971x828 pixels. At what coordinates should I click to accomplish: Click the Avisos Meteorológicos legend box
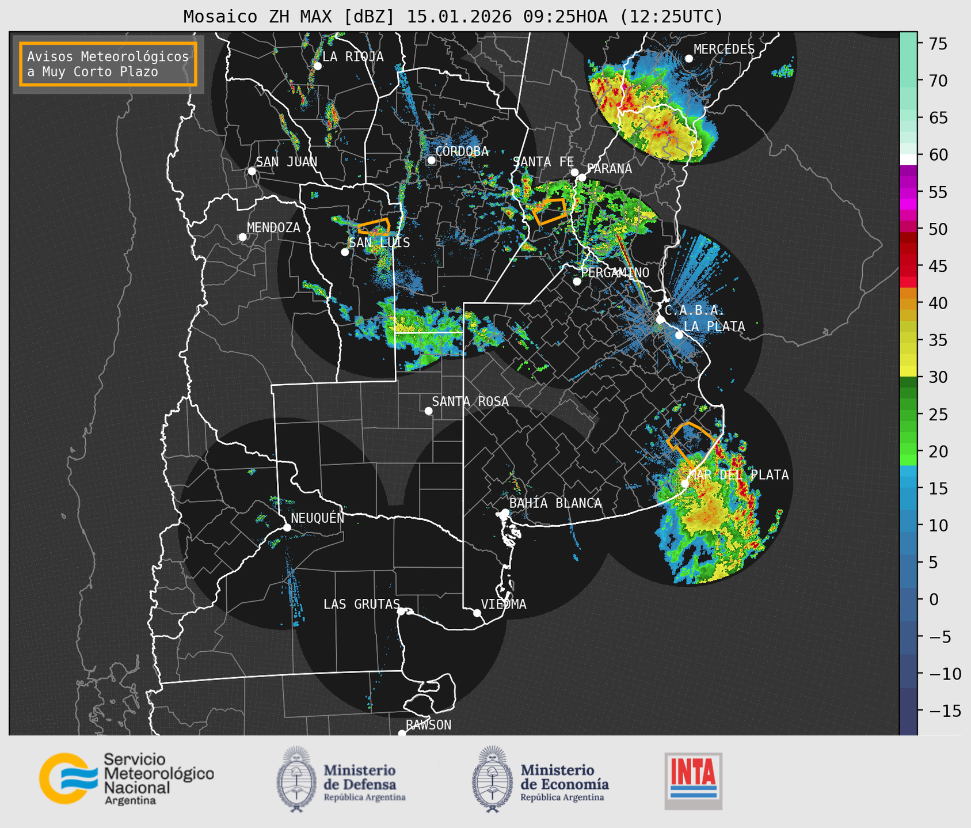(x=108, y=64)
